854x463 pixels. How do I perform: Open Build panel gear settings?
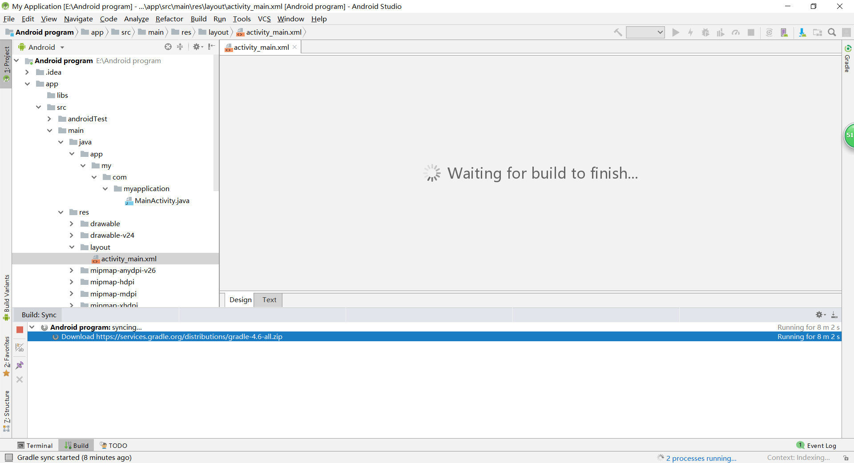coord(821,315)
